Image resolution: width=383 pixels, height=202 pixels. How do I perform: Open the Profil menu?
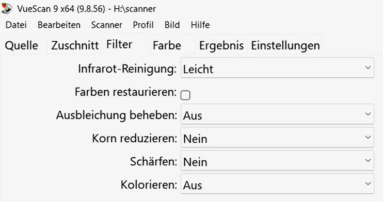(x=143, y=25)
